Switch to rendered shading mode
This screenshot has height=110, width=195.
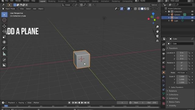point(148,9)
